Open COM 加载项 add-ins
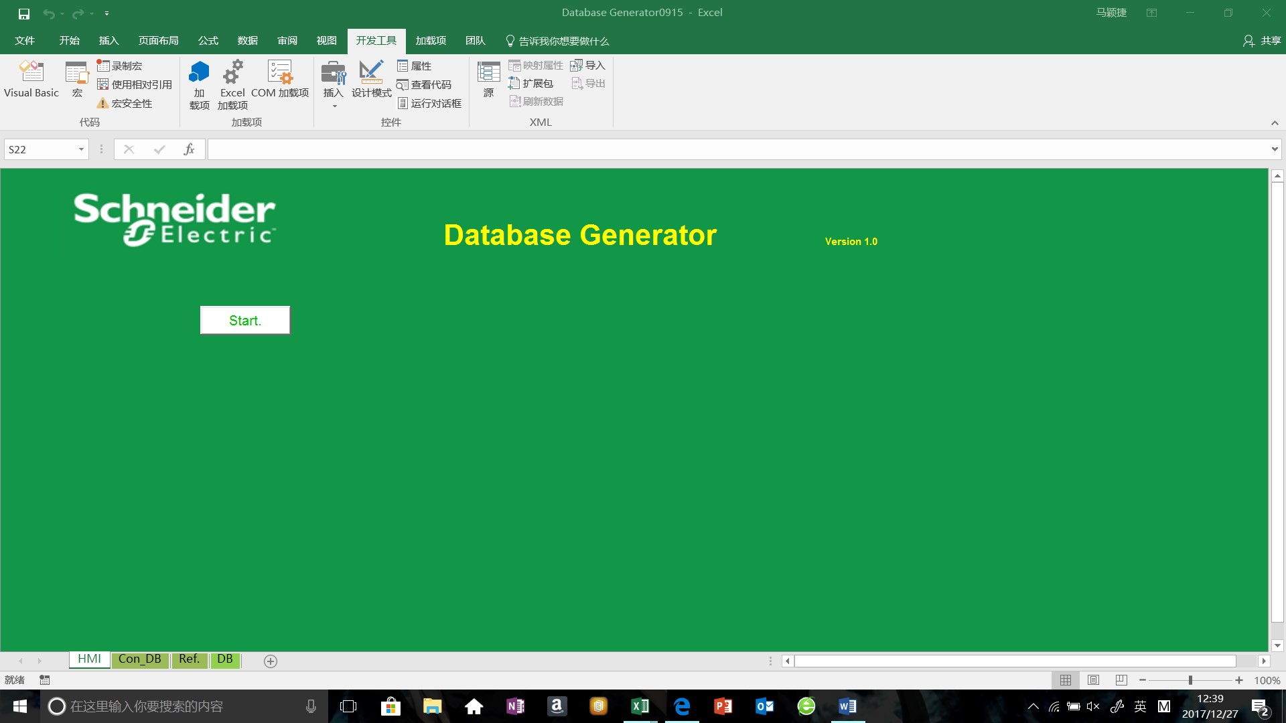The width and height of the screenshot is (1286, 723). (280, 79)
